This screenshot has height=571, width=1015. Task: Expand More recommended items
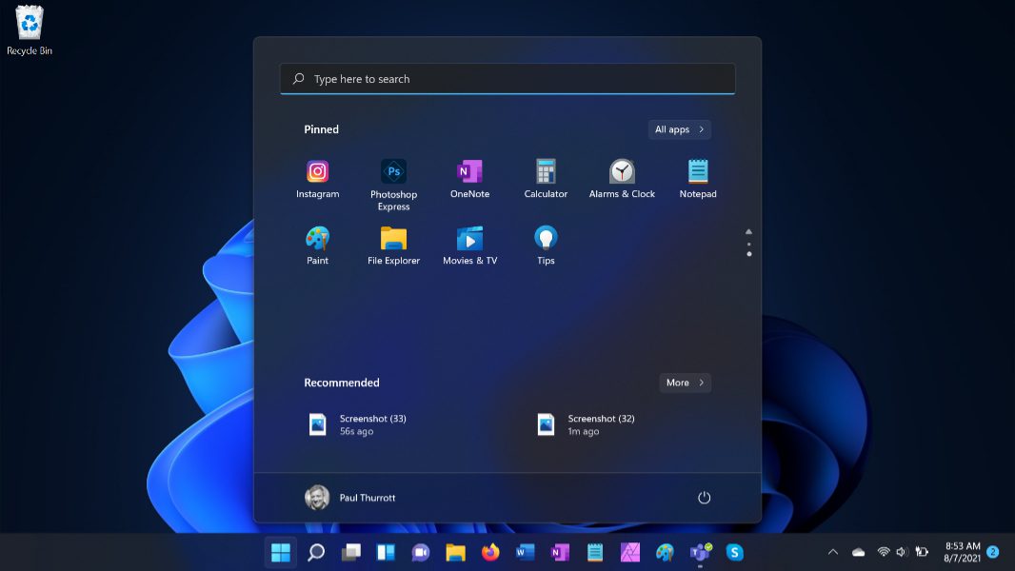tap(685, 383)
